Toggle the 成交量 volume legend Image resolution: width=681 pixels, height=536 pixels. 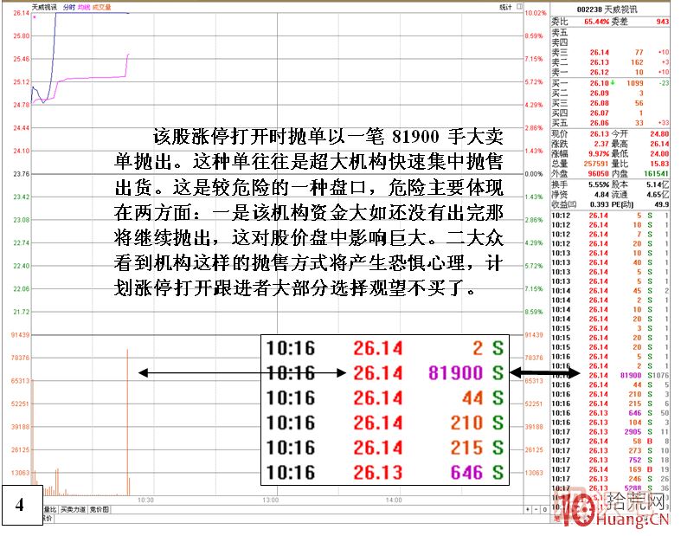pyautogui.click(x=100, y=7)
